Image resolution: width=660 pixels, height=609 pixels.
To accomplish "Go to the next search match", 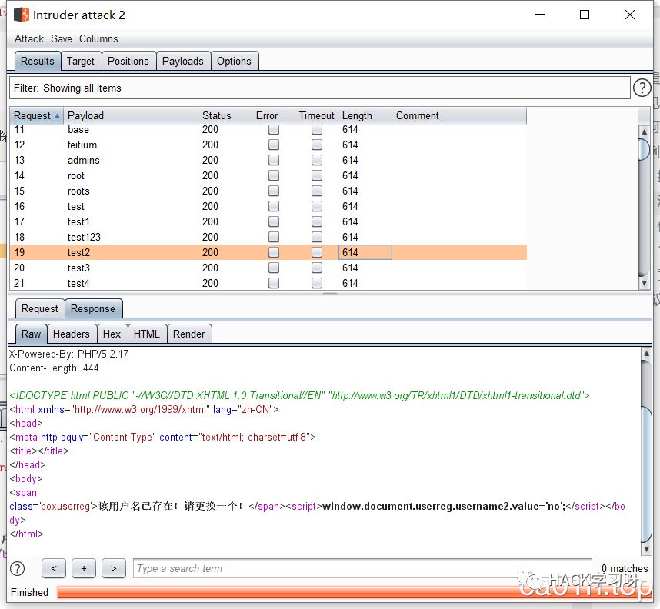I will tap(114, 568).
